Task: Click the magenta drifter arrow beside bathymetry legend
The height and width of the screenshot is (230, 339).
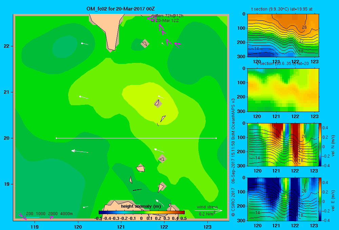Action: click(x=51, y=217)
